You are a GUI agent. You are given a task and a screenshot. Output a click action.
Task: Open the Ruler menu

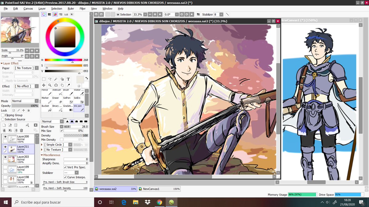(x=71, y=9)
